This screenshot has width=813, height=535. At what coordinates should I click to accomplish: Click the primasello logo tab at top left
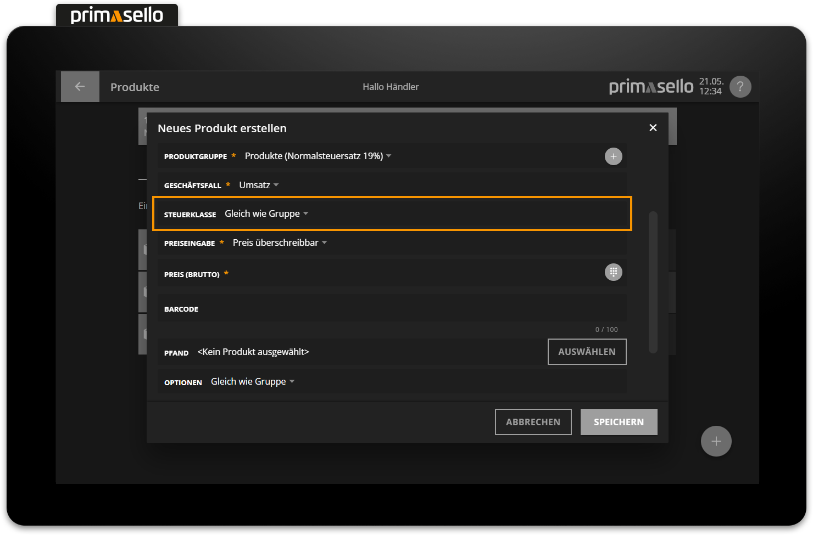pos(117,15)
